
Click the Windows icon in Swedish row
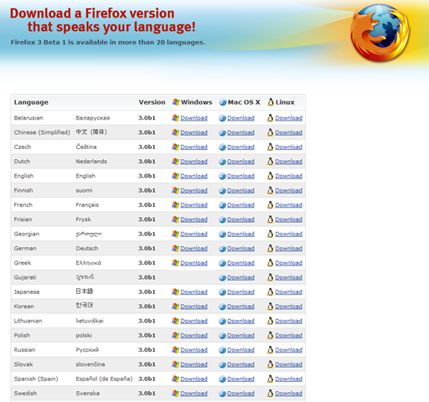point(175,394)
